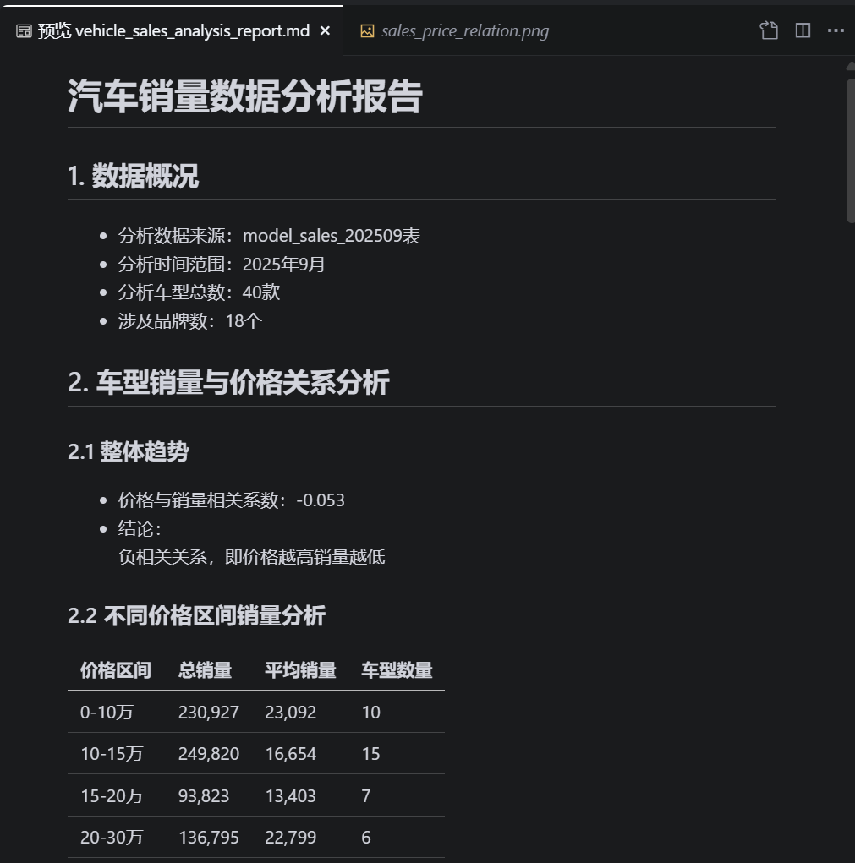Close the vehicle_sales_analysis_report.md preview tab

pos(325,30)
